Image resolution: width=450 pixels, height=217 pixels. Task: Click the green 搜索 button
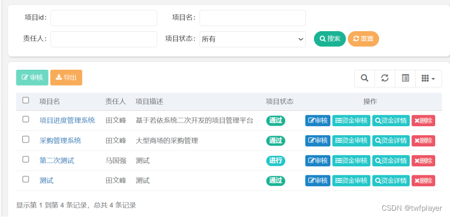pos(330,39)
